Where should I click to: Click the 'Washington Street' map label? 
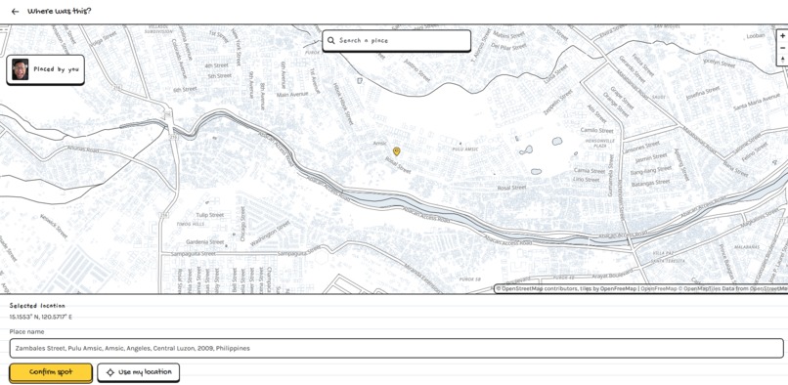coord(270,234)
